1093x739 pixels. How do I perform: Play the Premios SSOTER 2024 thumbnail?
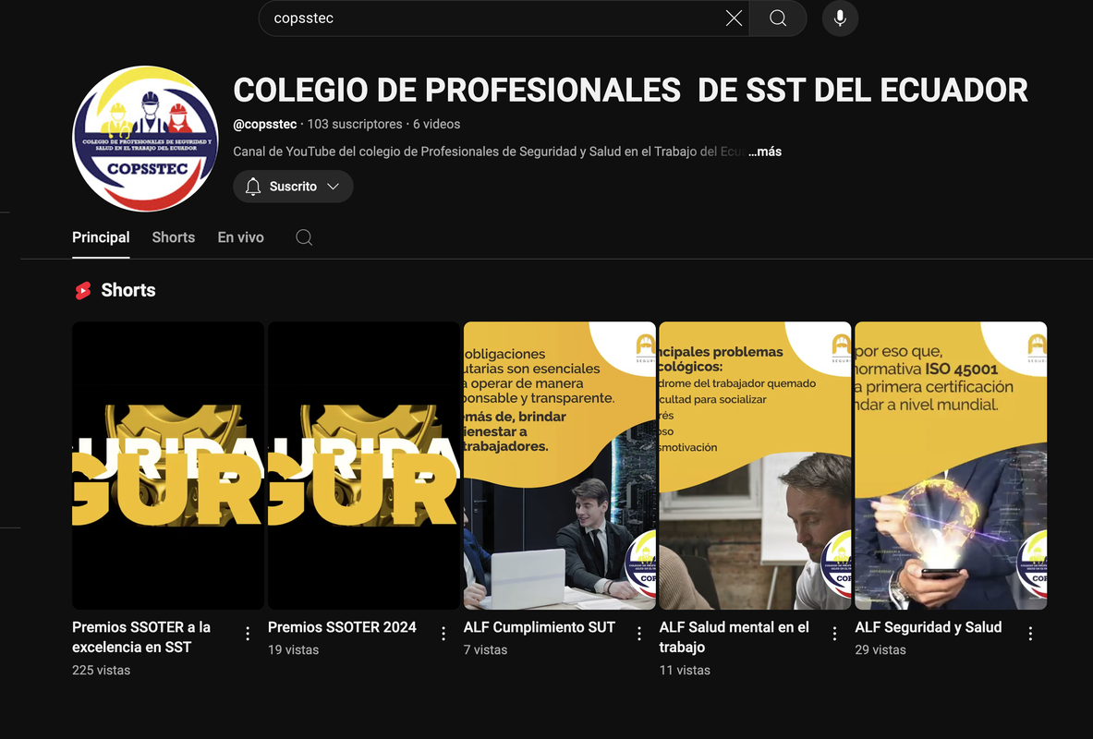pyautogui.click(x=364, y=465)
